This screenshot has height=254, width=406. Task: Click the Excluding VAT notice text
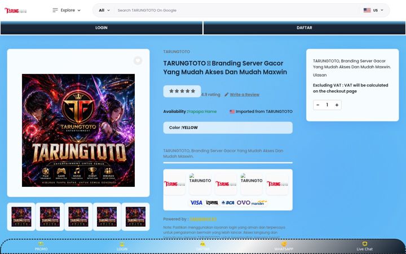(x=350, y=88)
